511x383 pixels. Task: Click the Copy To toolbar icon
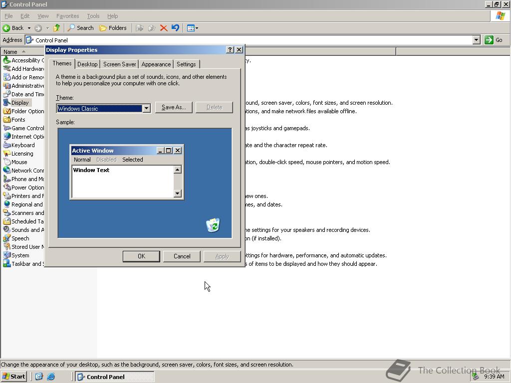(152, 28)
